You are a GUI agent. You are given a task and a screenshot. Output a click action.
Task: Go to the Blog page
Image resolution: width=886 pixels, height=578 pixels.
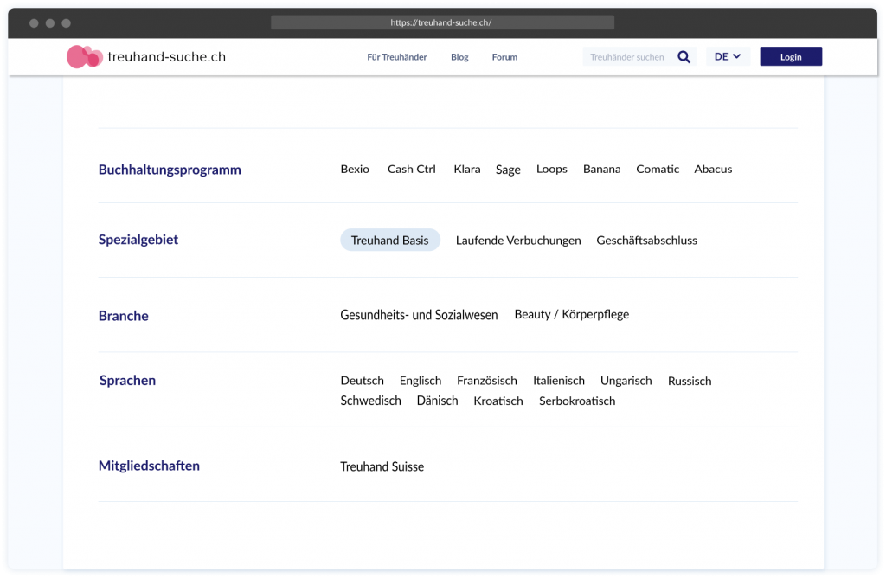point(459,57)
